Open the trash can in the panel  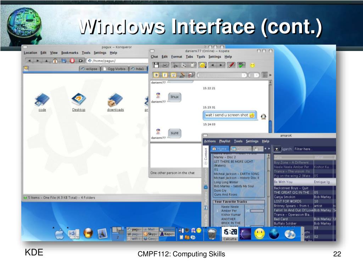tap(212, 234)
